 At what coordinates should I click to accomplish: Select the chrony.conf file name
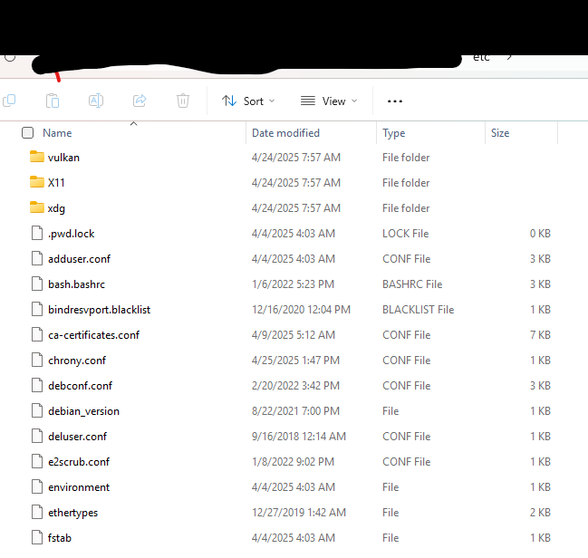click(x=77, y=361)
